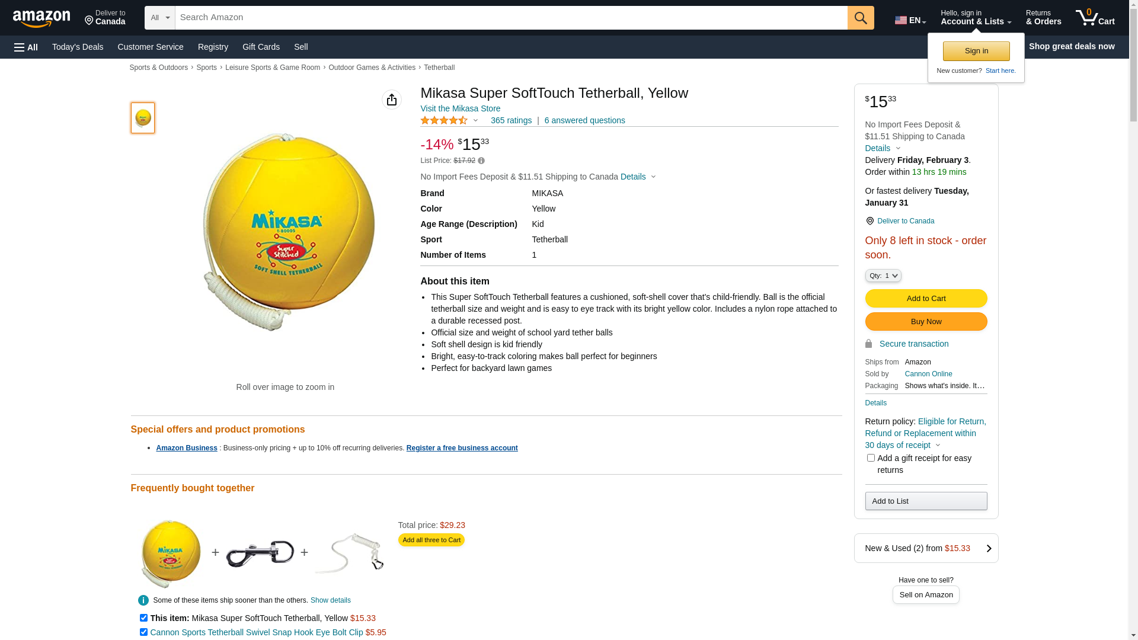Open the EN language selector
The height and width of the screenshot is (640, 1138).
pos(910,20)
